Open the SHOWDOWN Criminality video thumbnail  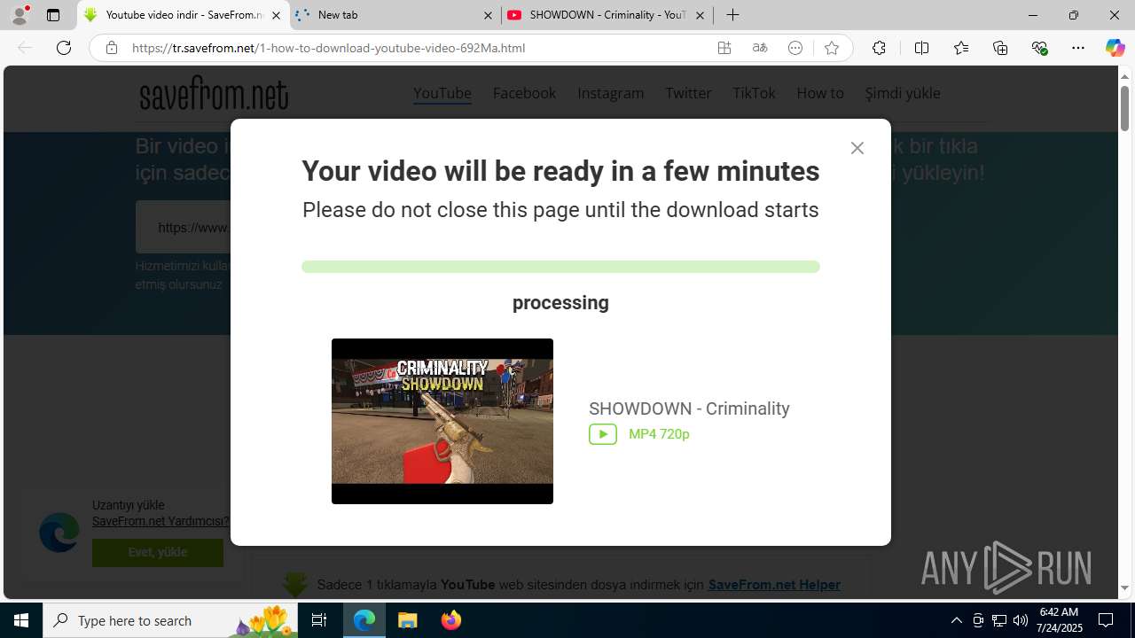[x=442, y=421]
